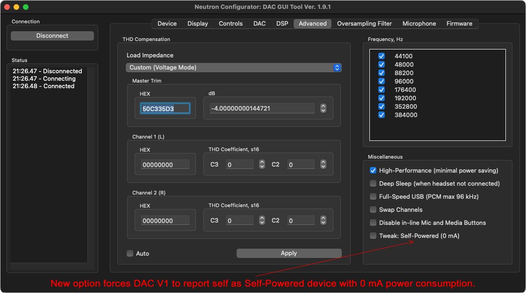Viewport: 526px width, 293px height.
Task: Click the Channel 1 (L) C3 stepper
Action: 262,164
